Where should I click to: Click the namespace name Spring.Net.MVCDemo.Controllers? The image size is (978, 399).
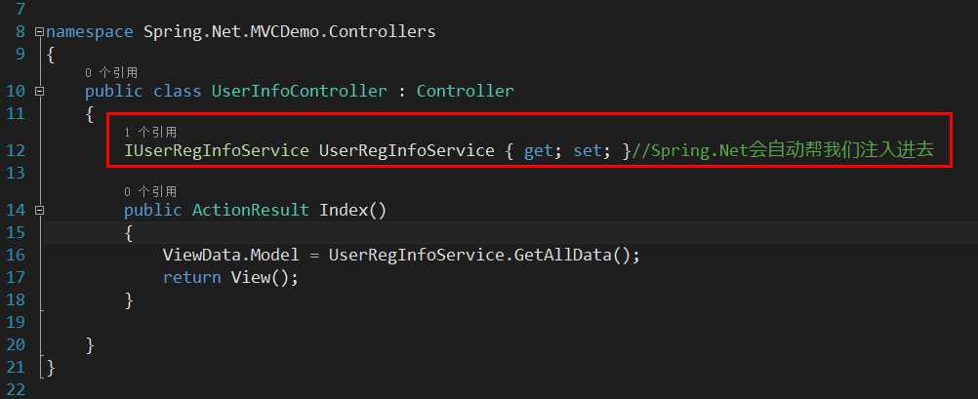click(x=290, y=31)
